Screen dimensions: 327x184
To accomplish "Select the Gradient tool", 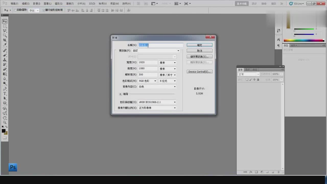I will (x=5, y=74).
